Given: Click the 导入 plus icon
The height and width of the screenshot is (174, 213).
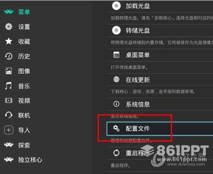Looking at the screenshot, I should [9, 130].
